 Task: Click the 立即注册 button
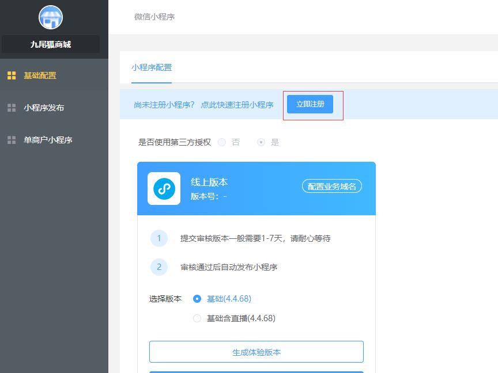click(310, 104)
